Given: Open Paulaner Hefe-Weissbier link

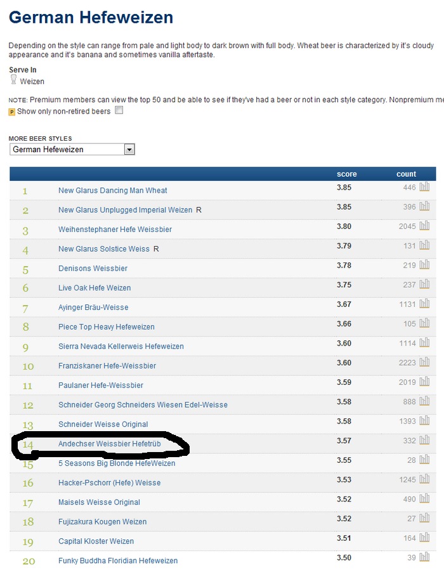Looking at the screenshot, I should tap(101, 385).
